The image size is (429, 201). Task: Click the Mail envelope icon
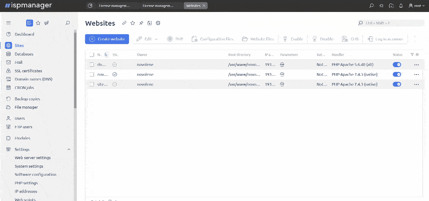(x=9, y=62)
